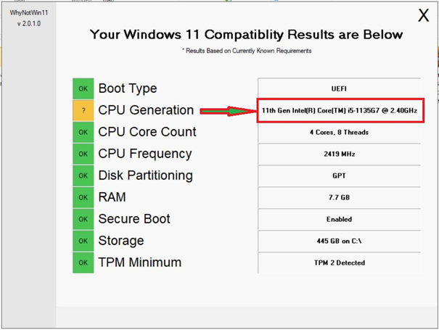
Task: Click the GPT result value
Action: (x=339, y=176)
